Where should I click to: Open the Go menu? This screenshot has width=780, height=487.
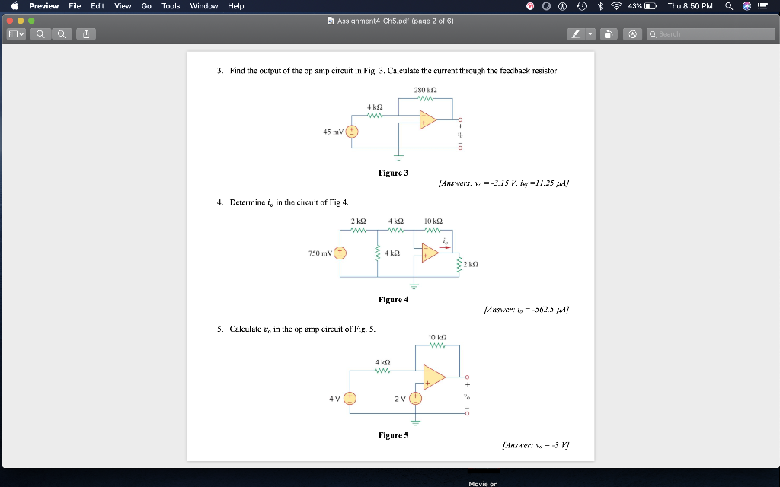click(x=145, y=5)
